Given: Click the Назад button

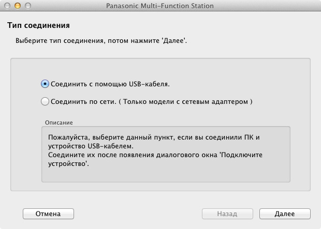Looking at the screenshot, I should click(x=227, y=213).
